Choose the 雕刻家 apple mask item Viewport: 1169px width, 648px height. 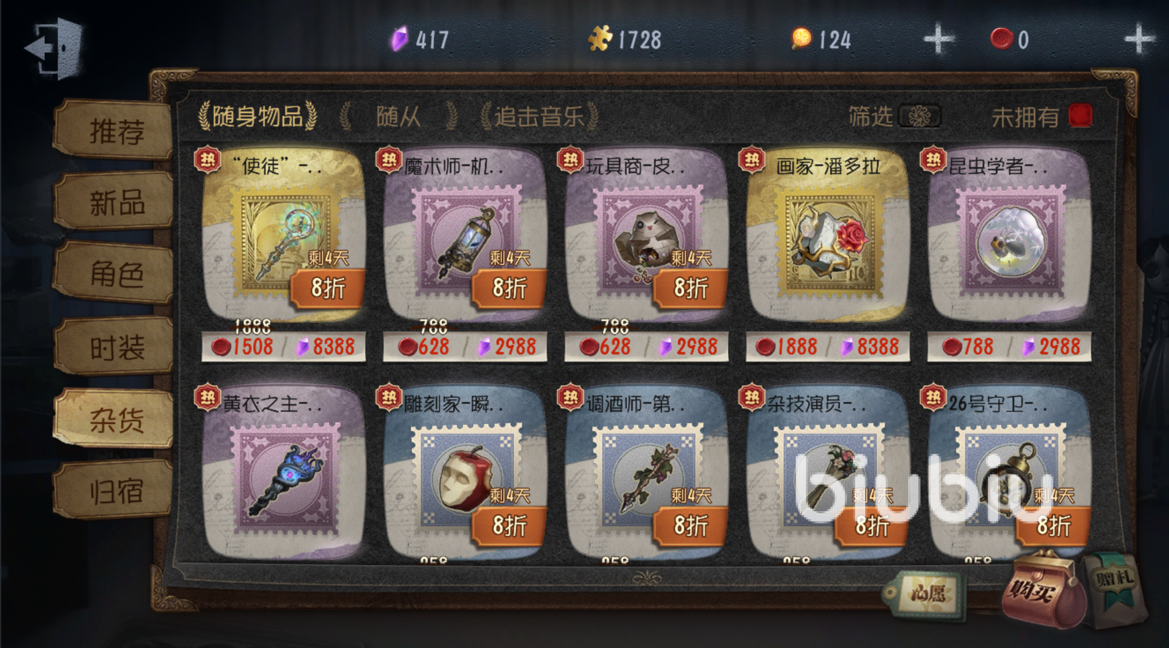pos(465,473)
